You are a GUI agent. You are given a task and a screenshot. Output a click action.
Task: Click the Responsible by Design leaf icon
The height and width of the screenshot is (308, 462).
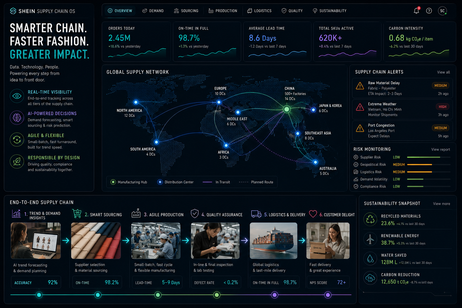(x=17, y=162)
